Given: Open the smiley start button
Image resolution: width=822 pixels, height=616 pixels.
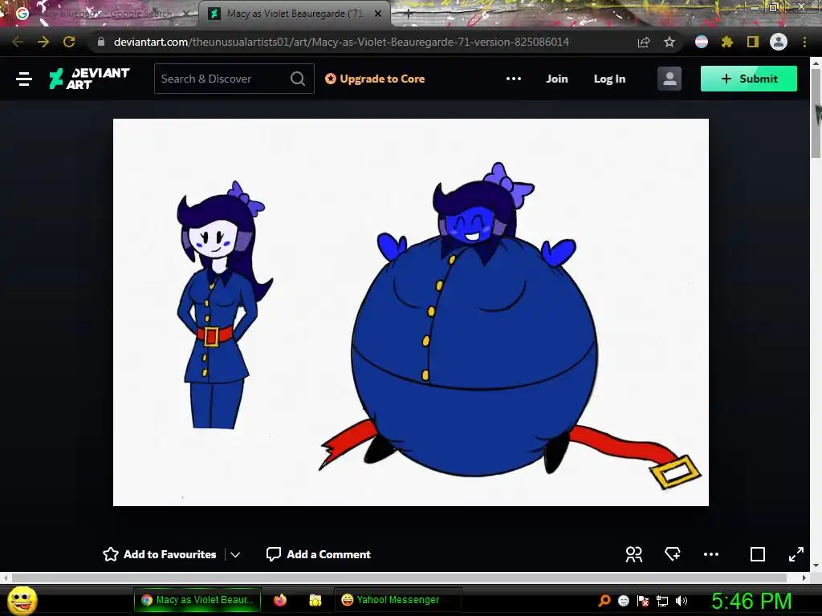Looking at the screenshot, I should [22, 600].
